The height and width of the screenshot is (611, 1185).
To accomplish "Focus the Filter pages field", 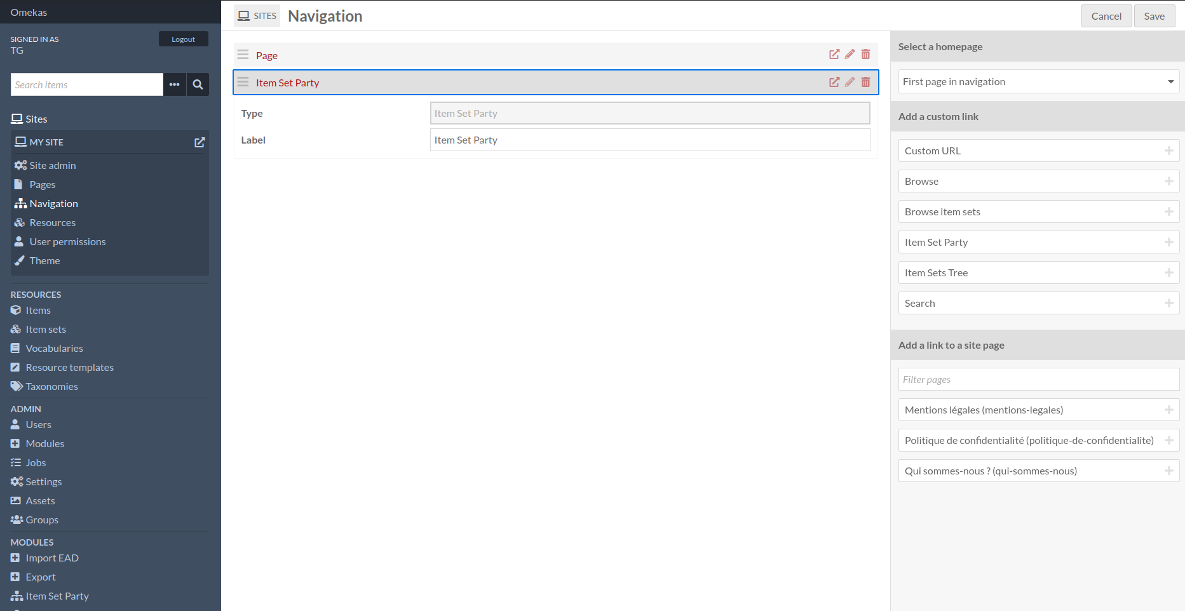I will tap(1039, 379).
